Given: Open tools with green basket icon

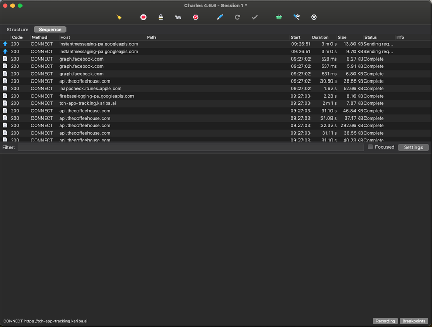Looking at the screenshot, I should (x=279, y=17).
